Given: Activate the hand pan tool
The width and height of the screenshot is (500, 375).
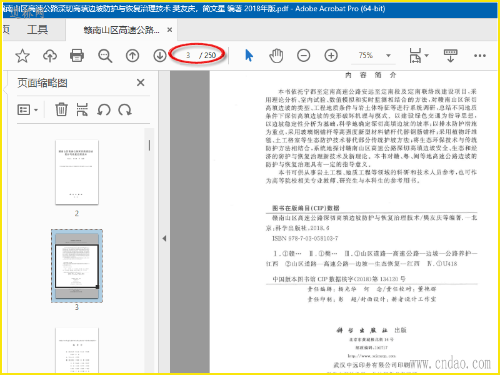Looking at the screenshot, I should (276, 56).
